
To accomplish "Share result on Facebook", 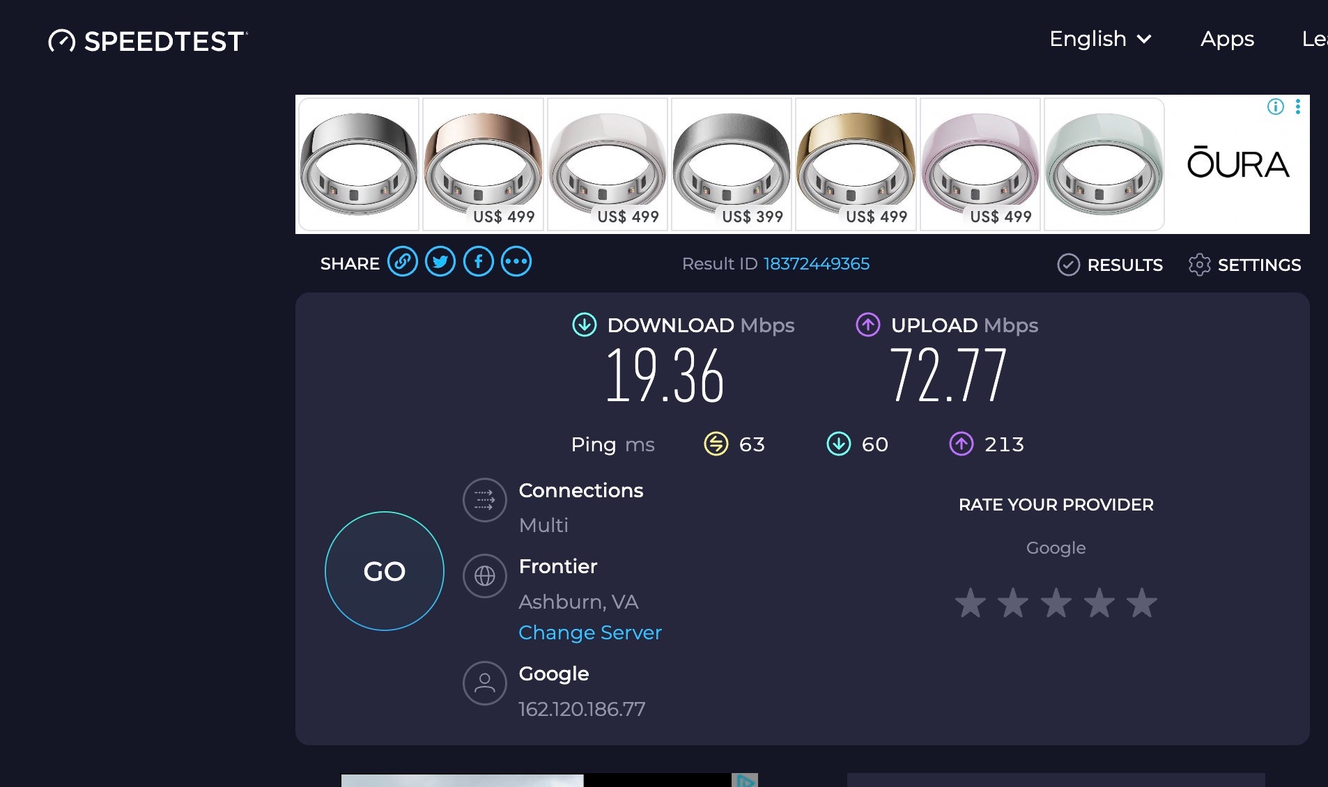I will click(479, 262).
